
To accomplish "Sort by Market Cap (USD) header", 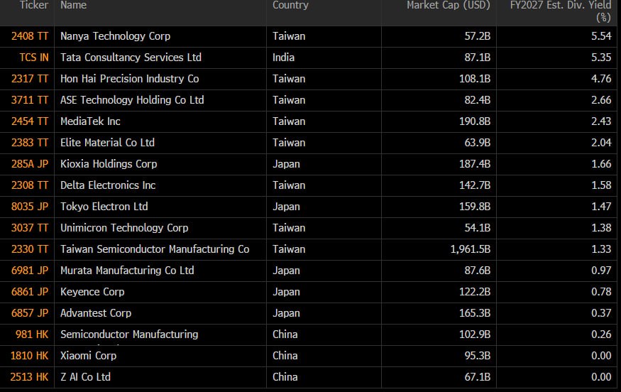I will [449, 5].
